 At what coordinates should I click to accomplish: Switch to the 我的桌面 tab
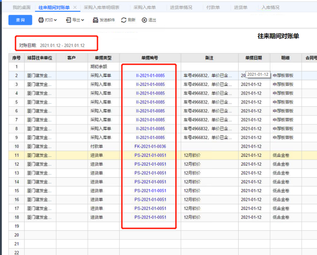[x=22, y=7]
